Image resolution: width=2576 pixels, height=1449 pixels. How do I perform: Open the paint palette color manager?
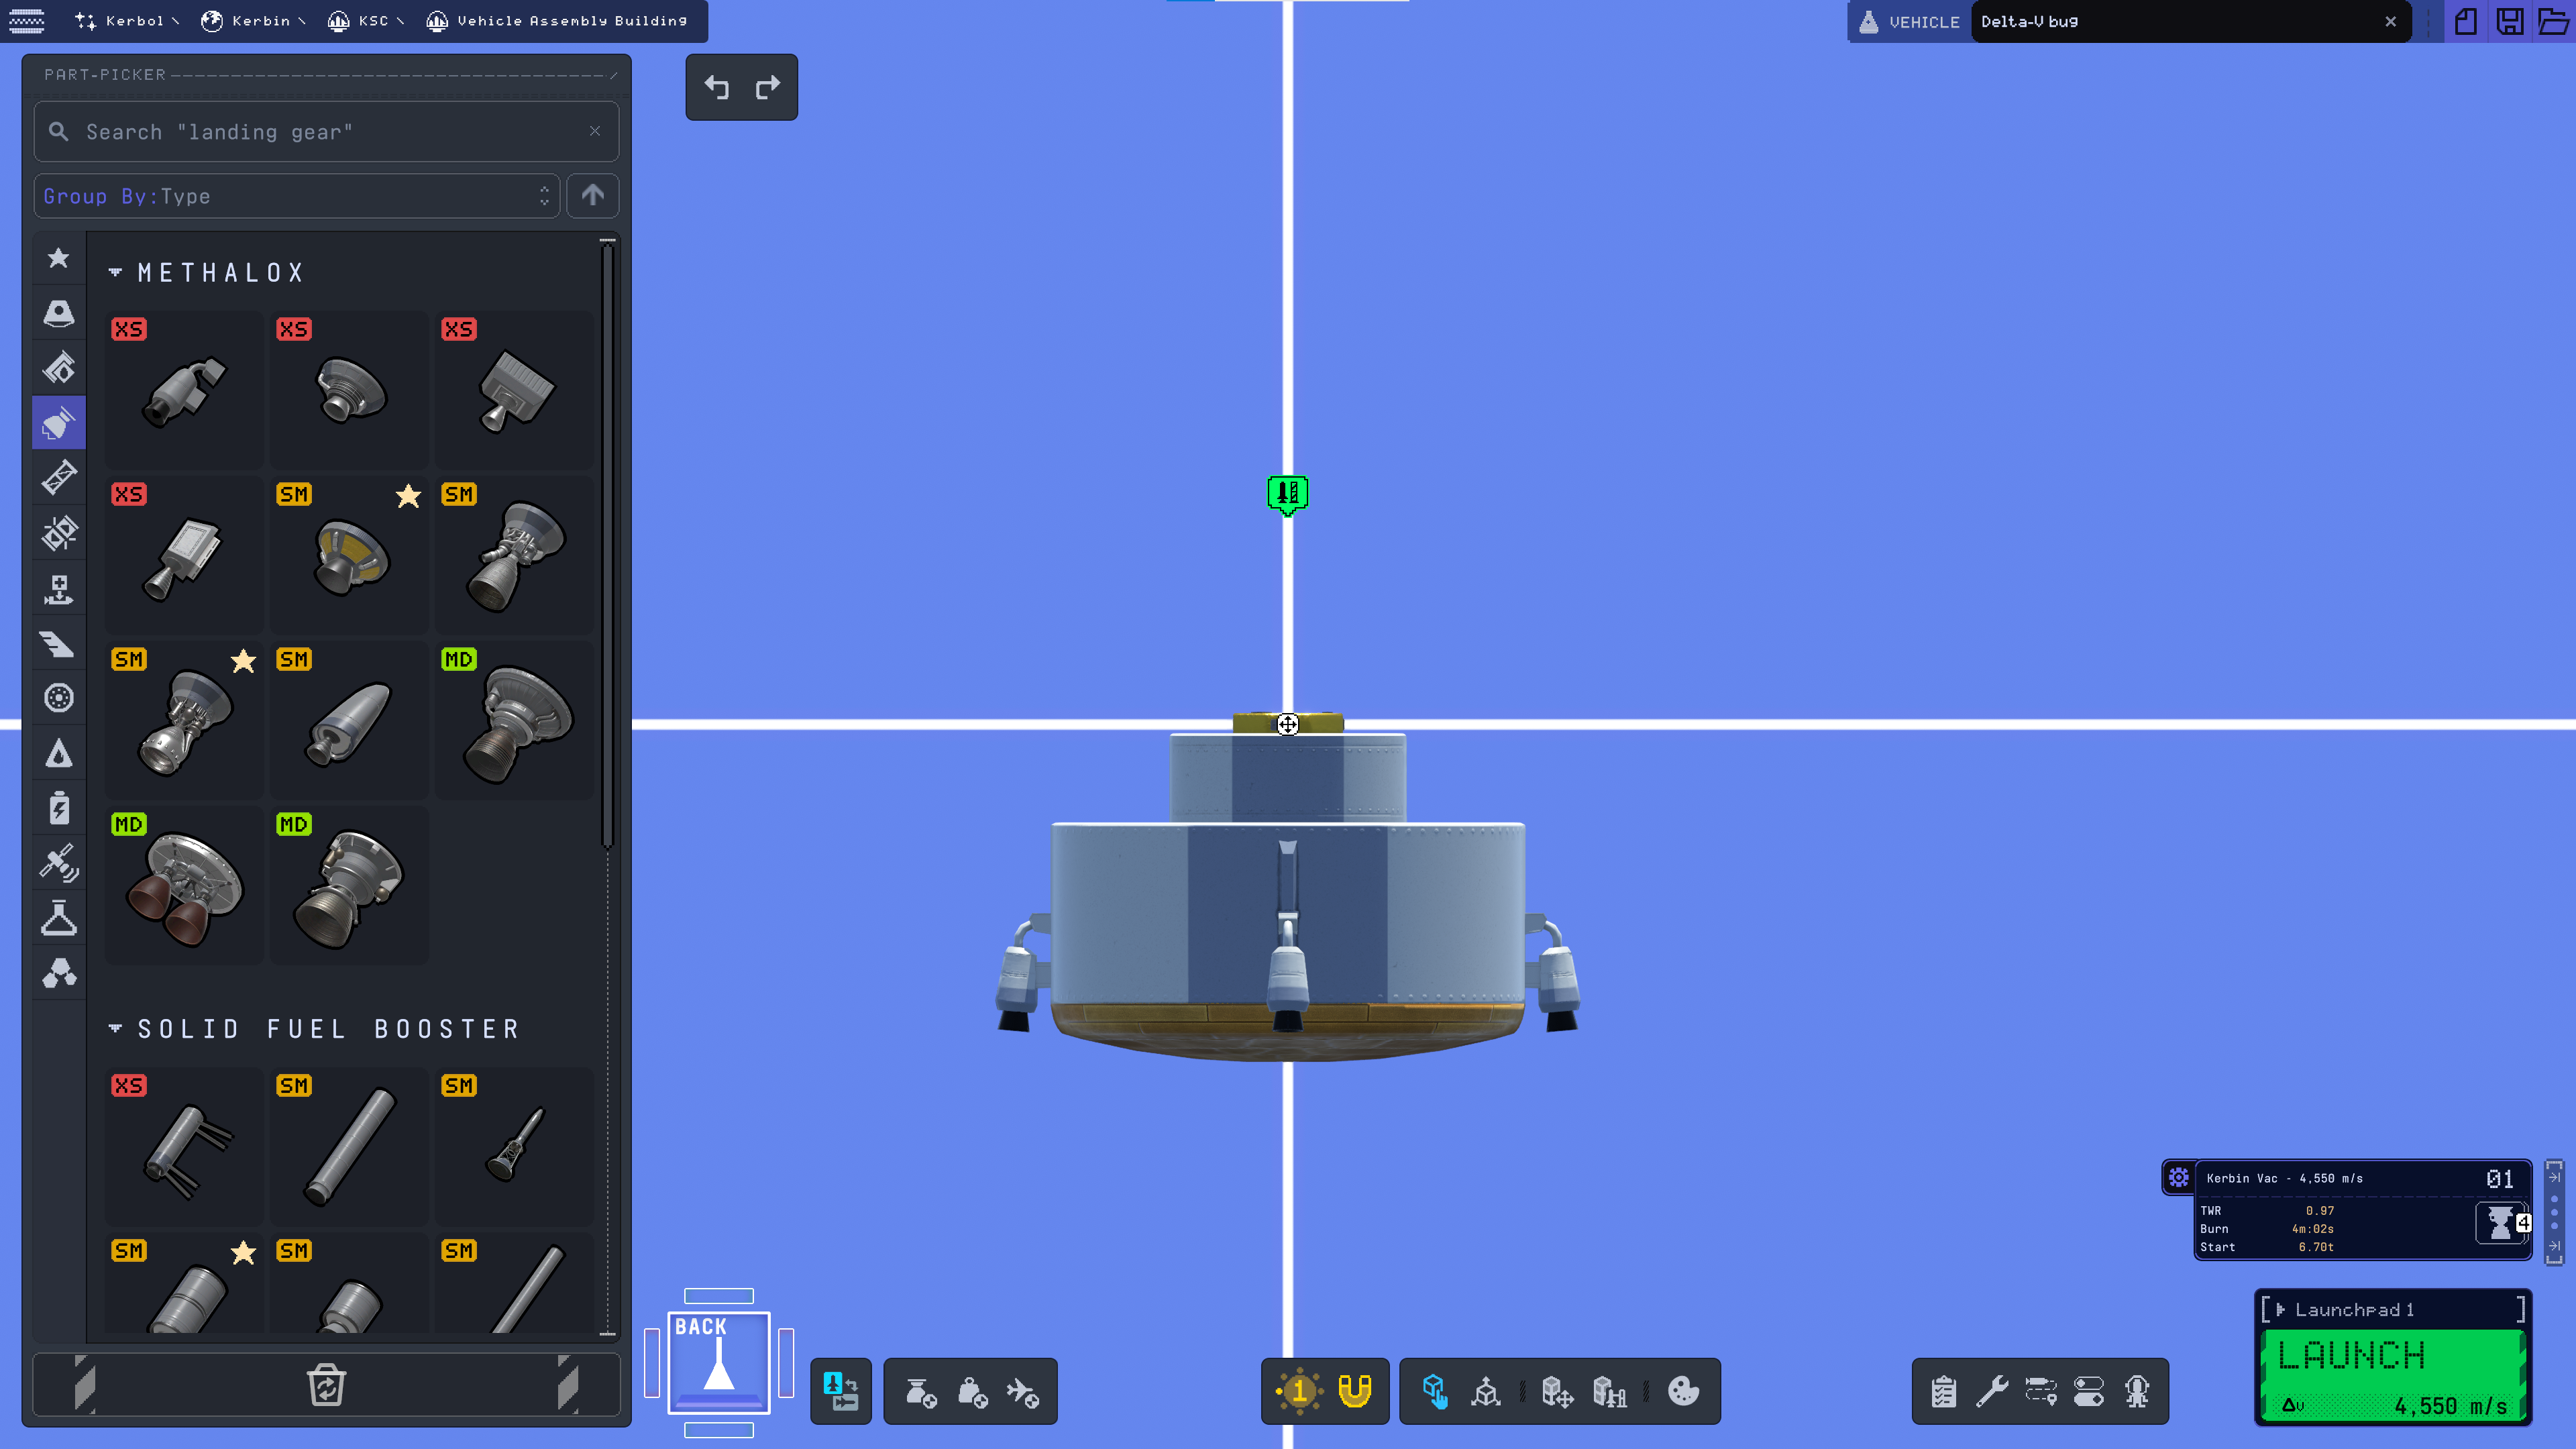[1684, 1391]
